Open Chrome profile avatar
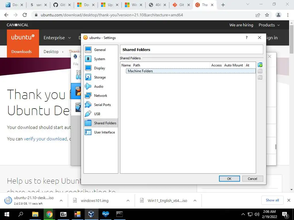 click(x=278, y=15)
